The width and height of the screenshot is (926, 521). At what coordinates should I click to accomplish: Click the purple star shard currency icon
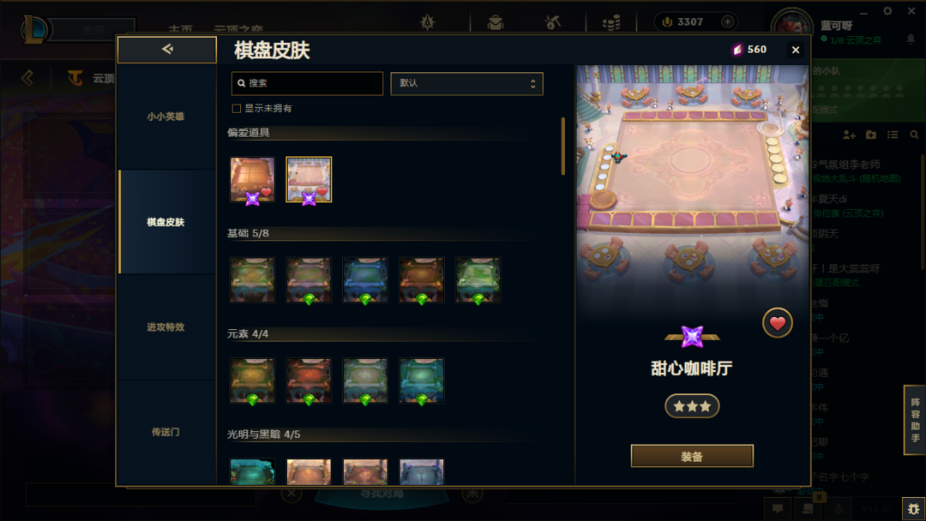point(737,50)
